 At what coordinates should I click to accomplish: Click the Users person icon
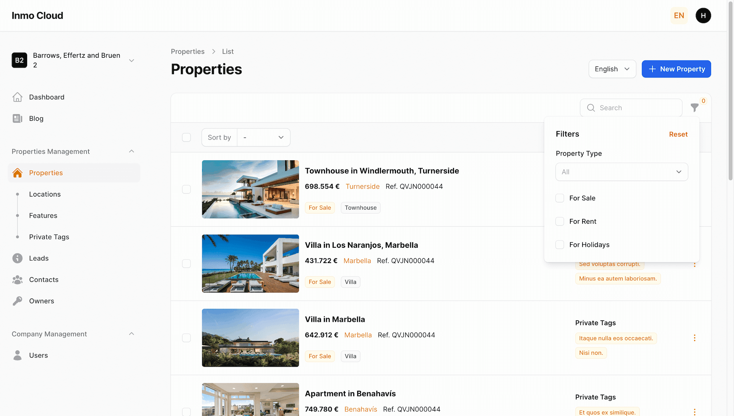(x=17, y=356)
